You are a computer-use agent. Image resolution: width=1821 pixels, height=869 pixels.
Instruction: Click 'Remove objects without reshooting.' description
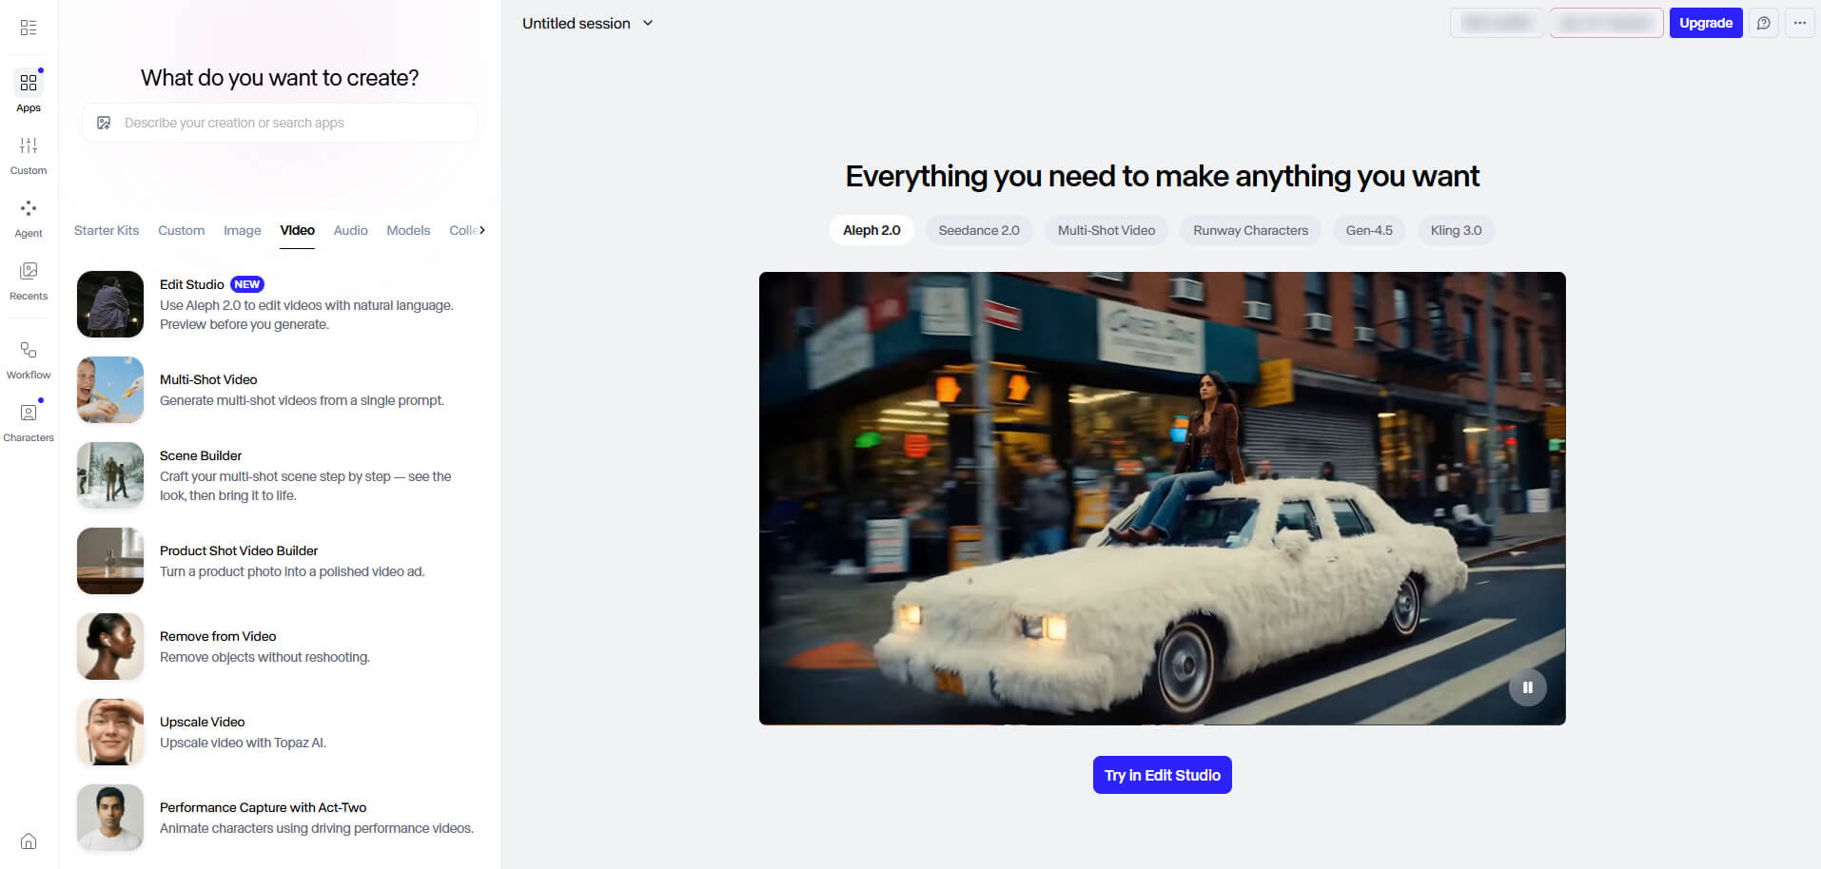(x=264, y=657)
